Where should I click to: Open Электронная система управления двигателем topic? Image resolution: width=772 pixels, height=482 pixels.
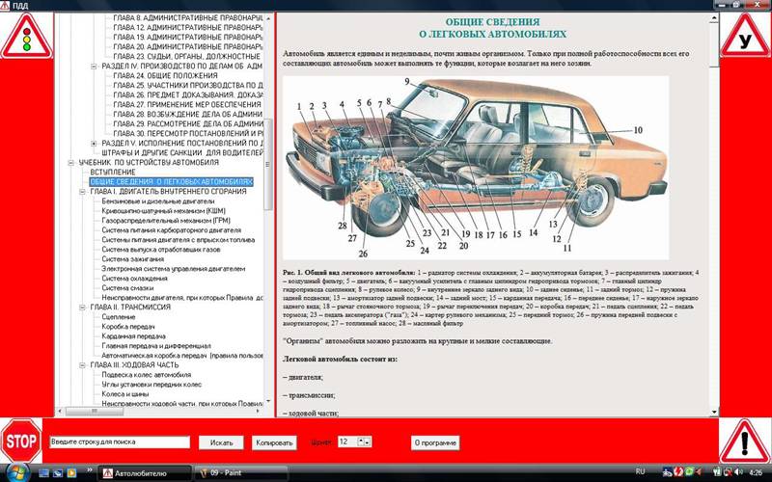point(174,269)
